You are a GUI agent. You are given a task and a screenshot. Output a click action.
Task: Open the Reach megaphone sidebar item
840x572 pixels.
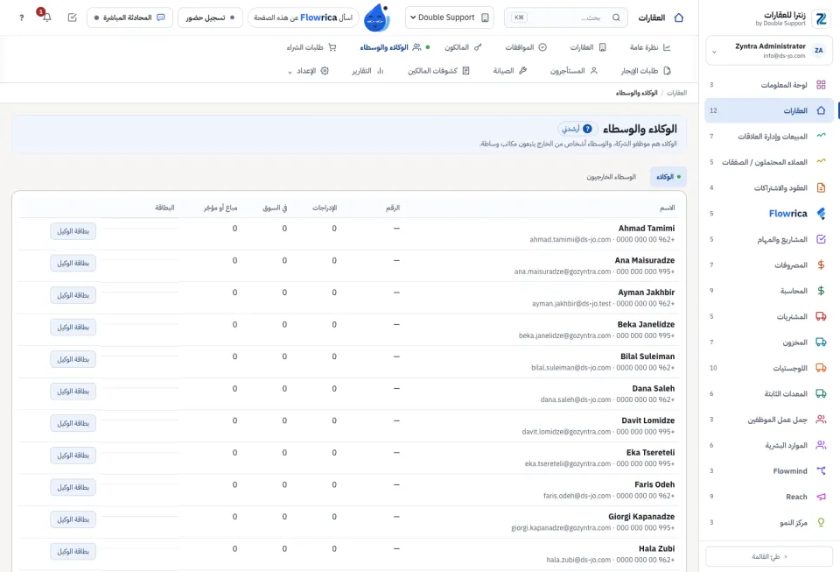(x=769, y=497)
